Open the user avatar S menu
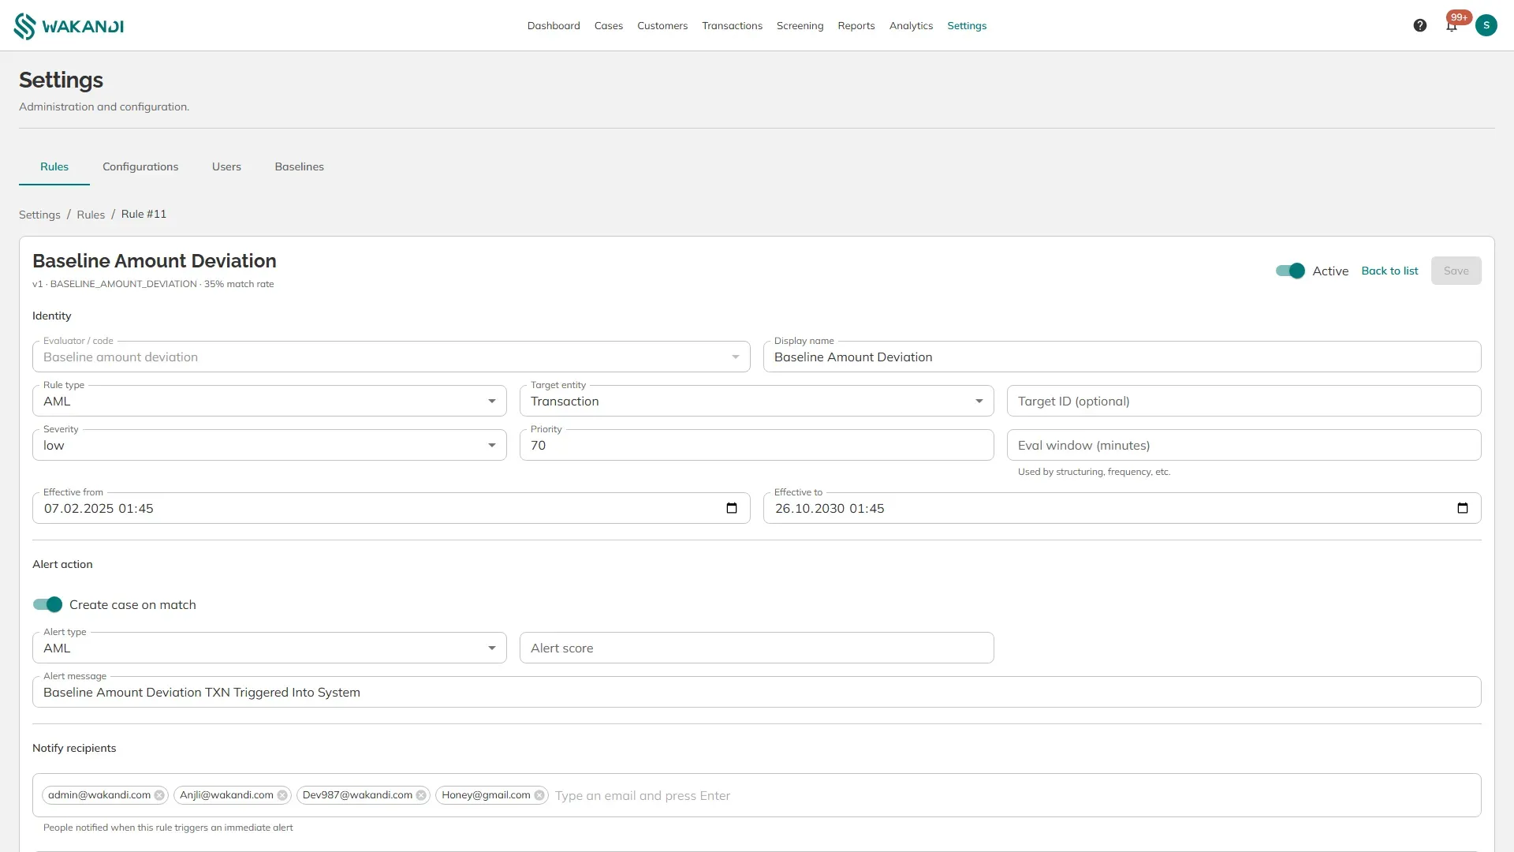The width and height of the screenshot is (1514, 852). 1486,25
